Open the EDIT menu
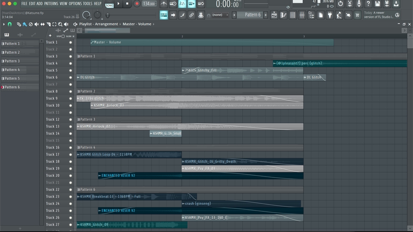Screen dimensions: 413x232 [32, 4]
